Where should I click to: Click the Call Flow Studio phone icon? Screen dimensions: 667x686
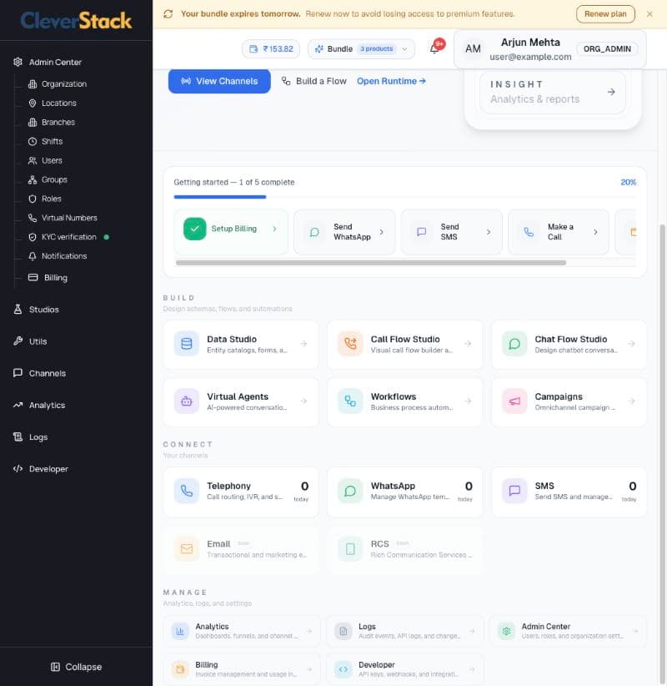coord(350,344)
